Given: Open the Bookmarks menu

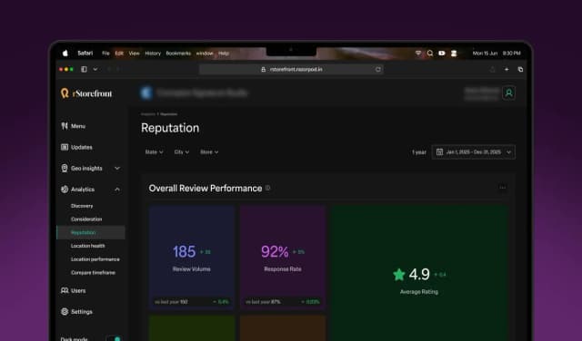Looking at the screenshot, I should (178, 54).
